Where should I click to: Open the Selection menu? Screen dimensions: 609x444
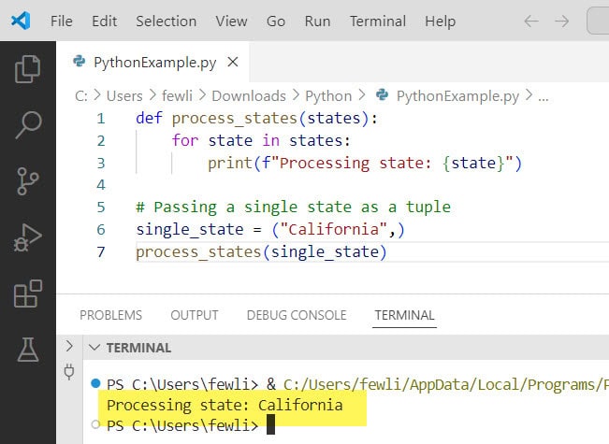pos(166,21)
